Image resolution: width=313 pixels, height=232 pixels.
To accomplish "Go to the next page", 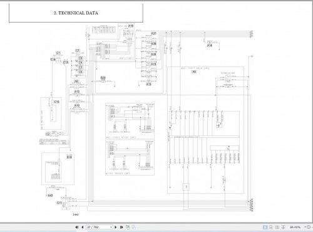I will point(116,227).
